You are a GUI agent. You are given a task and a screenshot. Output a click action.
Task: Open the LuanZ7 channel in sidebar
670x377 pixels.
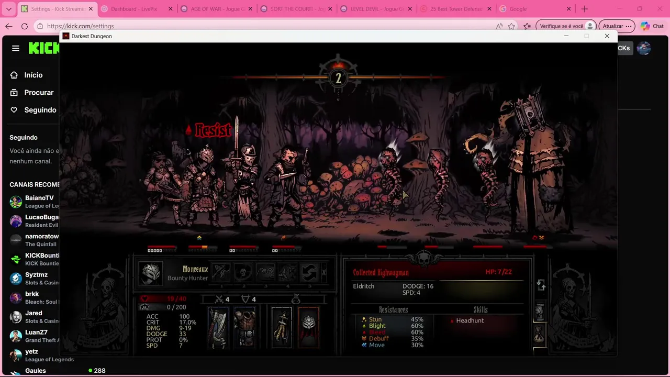click(x=34, y=336)
